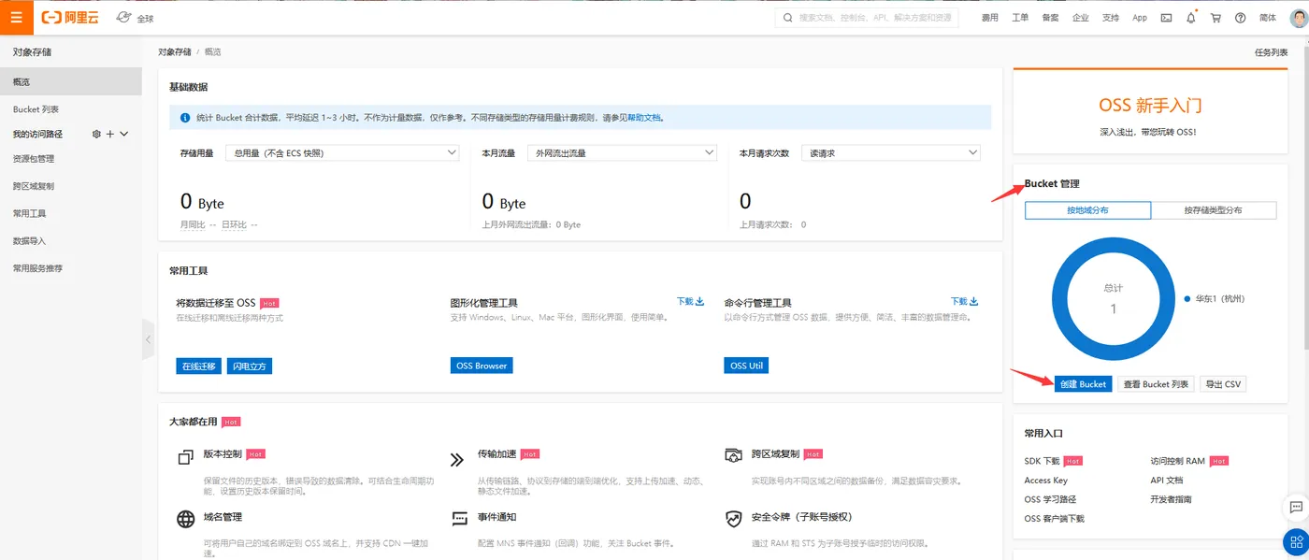This screenshot has width=1309, height=560.
Task: Click the 查看 Bucket 列表 button
Action: point(1157,384)
